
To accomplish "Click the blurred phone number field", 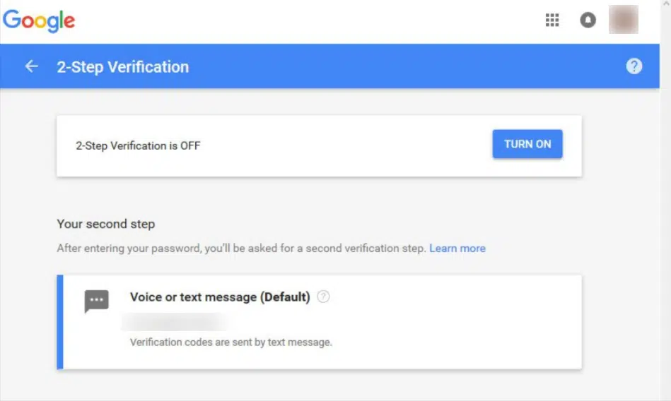I will click(x=175, y=322).
